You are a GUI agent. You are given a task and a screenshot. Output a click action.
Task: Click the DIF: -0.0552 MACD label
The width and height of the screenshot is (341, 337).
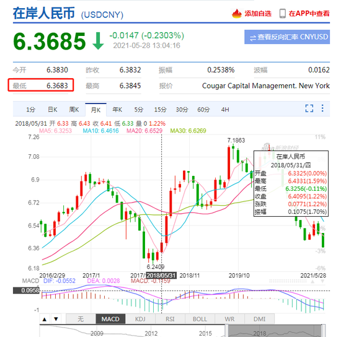(60, 281)
